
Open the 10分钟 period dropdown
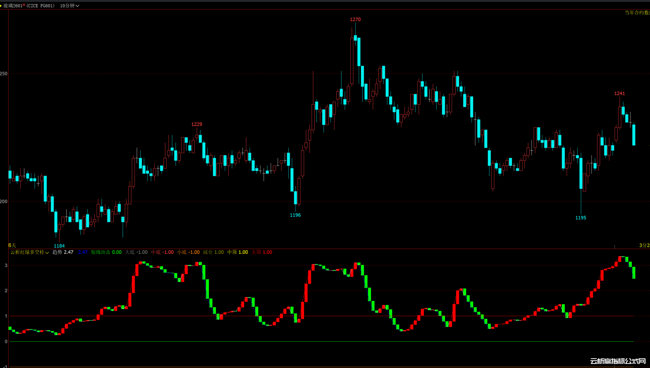coord(70,6)
